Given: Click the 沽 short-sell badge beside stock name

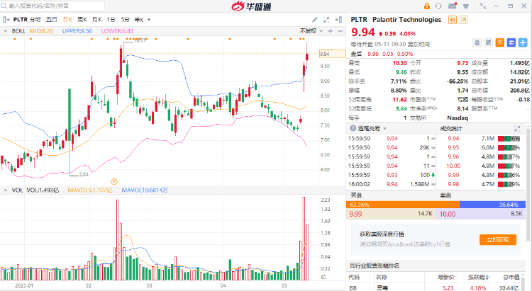Looking at the screenshot, I should [x=464, y=20].
